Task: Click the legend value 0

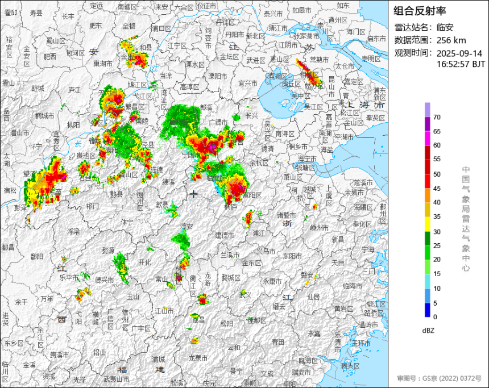Action: [435, 317]
